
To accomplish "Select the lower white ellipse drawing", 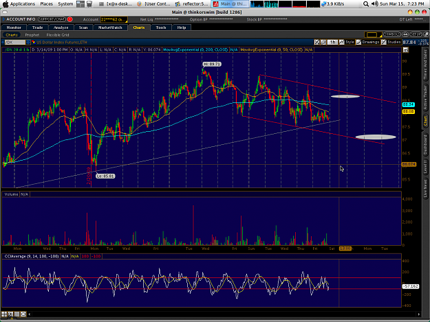I will tap(376, 137).
